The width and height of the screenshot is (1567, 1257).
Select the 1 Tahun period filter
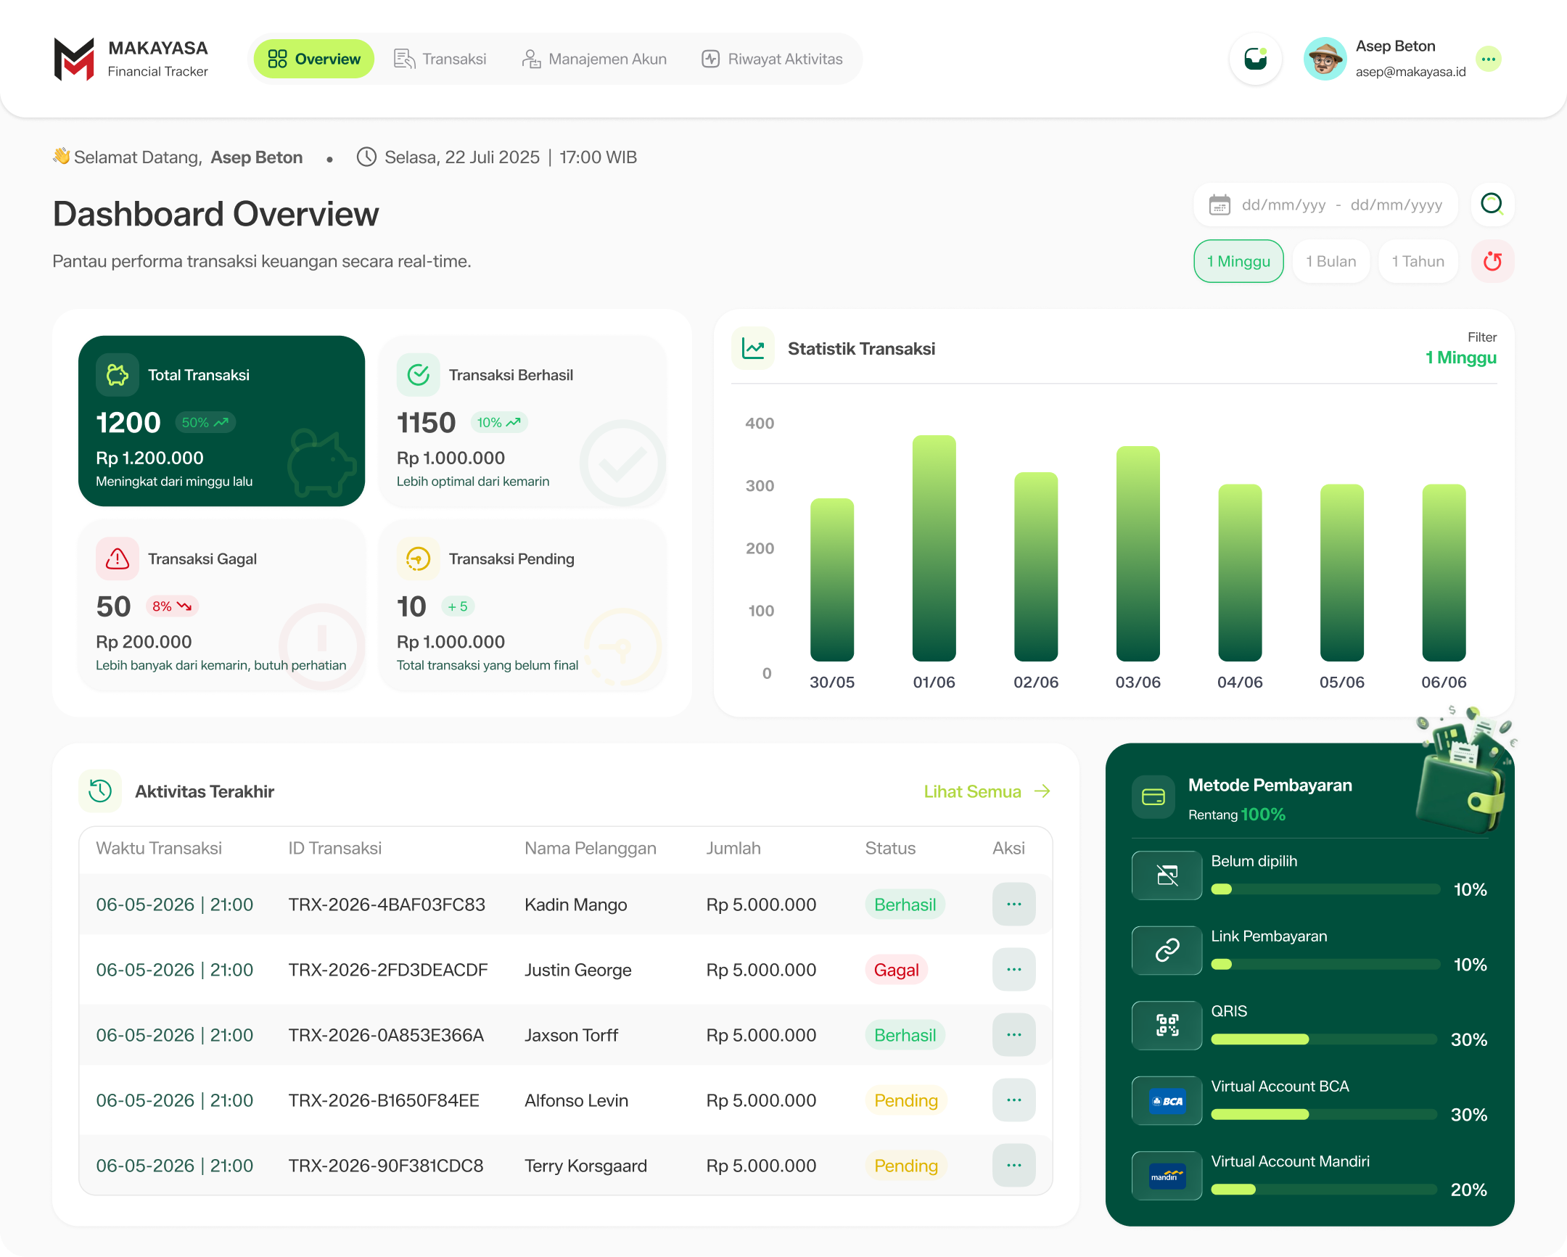click(1418, 261)
